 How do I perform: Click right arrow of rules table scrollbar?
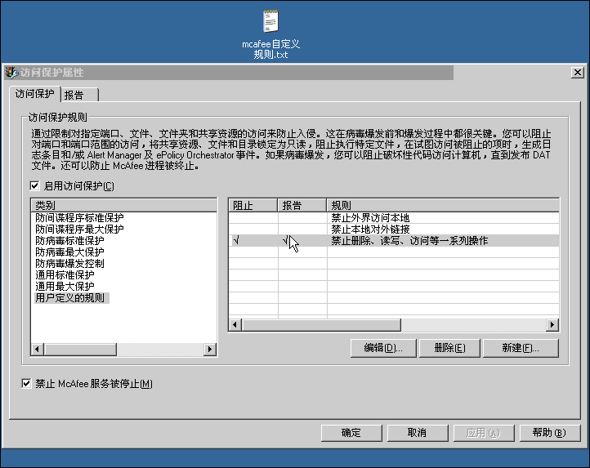pos(552,325)
